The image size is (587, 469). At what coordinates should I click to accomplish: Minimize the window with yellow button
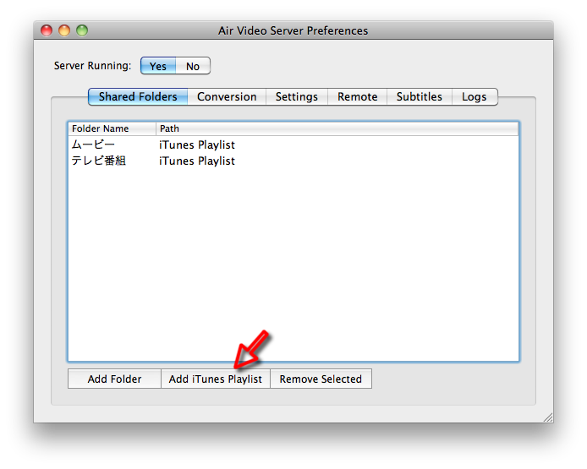pos(64,30)
